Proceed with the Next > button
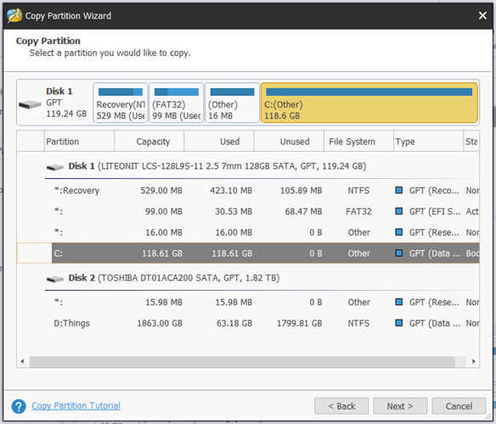Viewport: 496px width, 424px height. (400, 406)
